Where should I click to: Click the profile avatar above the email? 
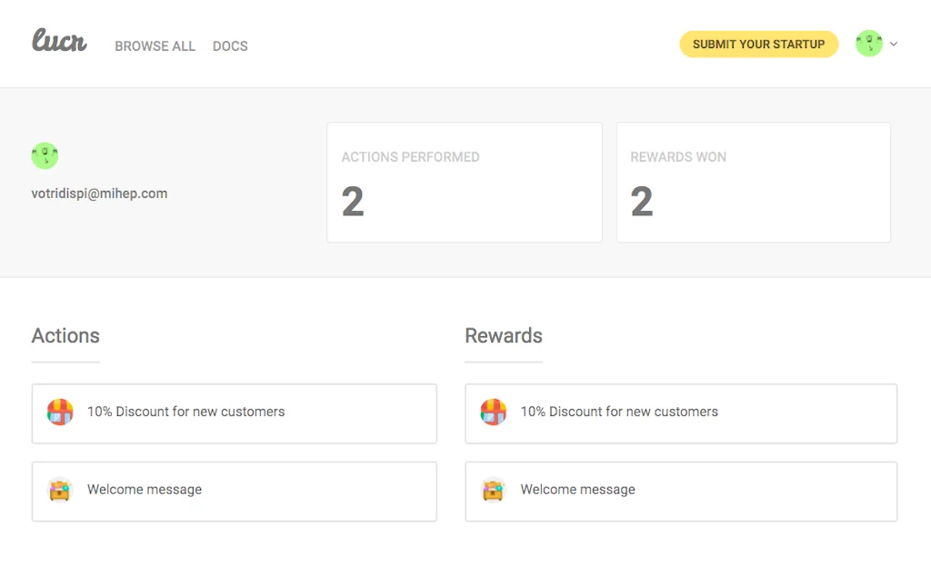click(x=45, y=155)
